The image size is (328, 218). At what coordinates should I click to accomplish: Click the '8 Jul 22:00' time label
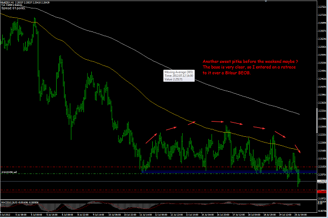[x=83, y=215]
